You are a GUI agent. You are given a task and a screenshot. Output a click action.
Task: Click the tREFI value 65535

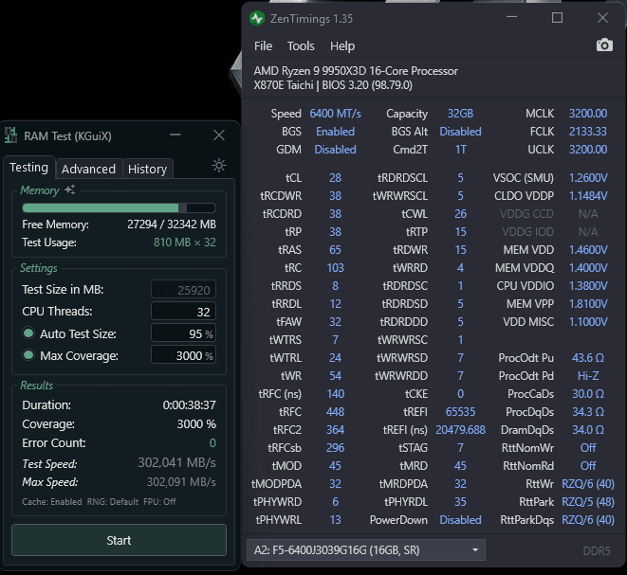point(460,412)
